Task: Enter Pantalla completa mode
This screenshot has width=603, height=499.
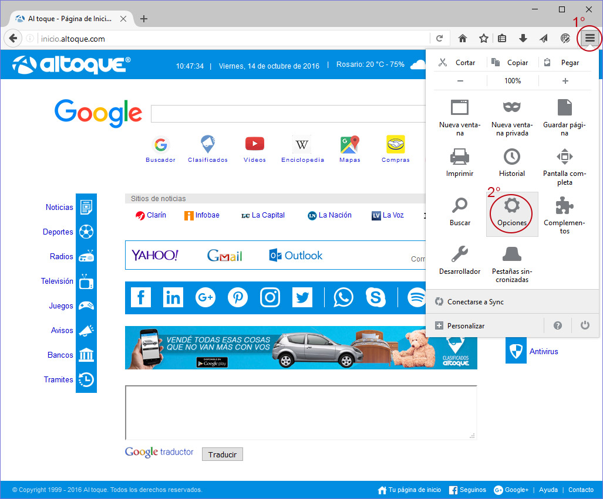Action: pyautogui.click(x=564, y=167)
